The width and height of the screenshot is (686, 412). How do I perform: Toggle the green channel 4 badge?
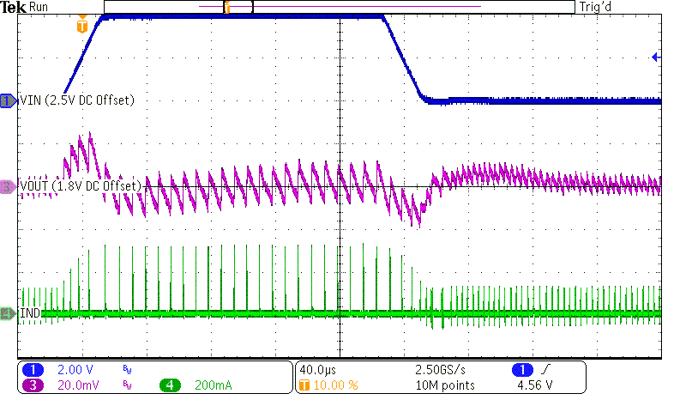tap(171, 386)
